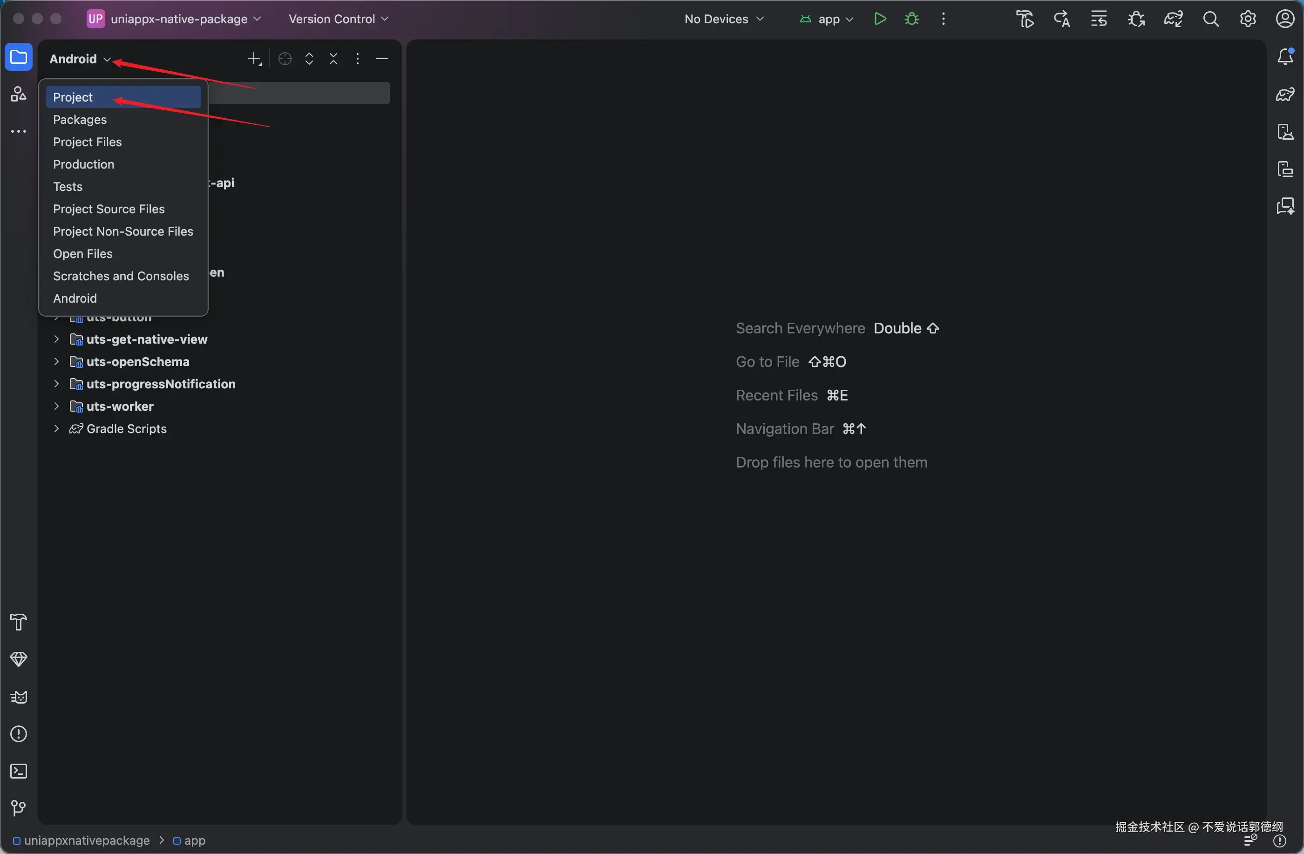Screen dimensions: 1304x854
Task: Expand the uts-worker module
Action: click(56, 407)
